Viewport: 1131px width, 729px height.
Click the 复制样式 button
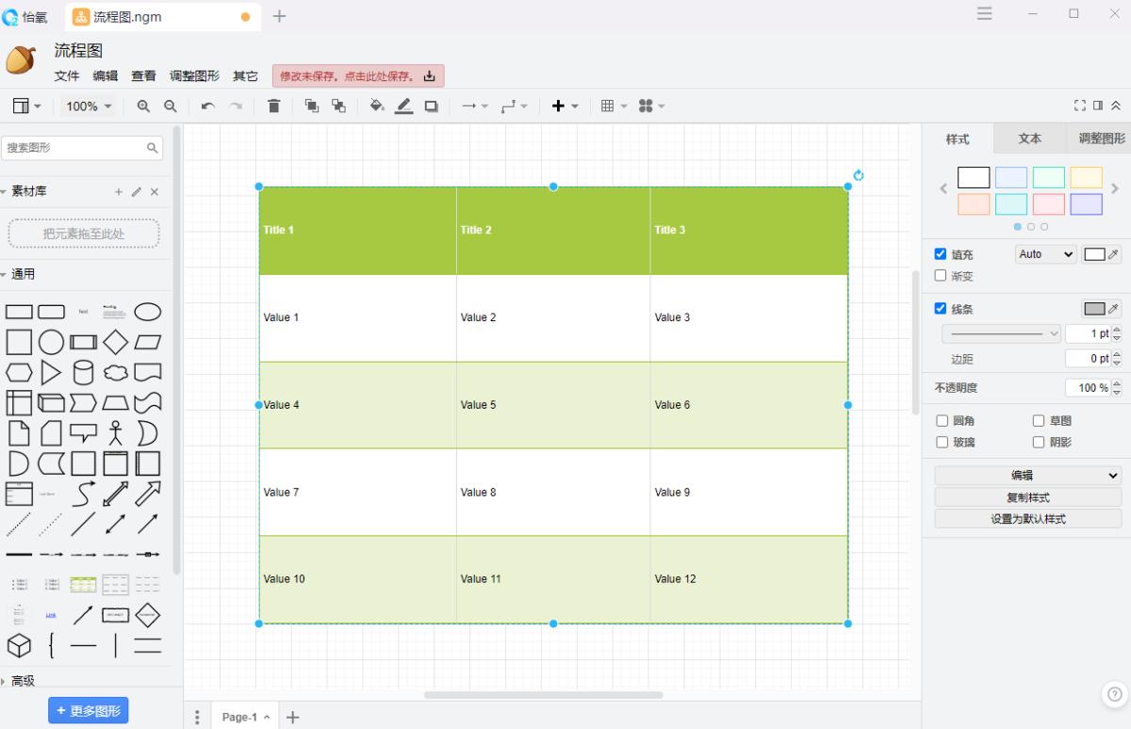click(x=1027, y=497)
